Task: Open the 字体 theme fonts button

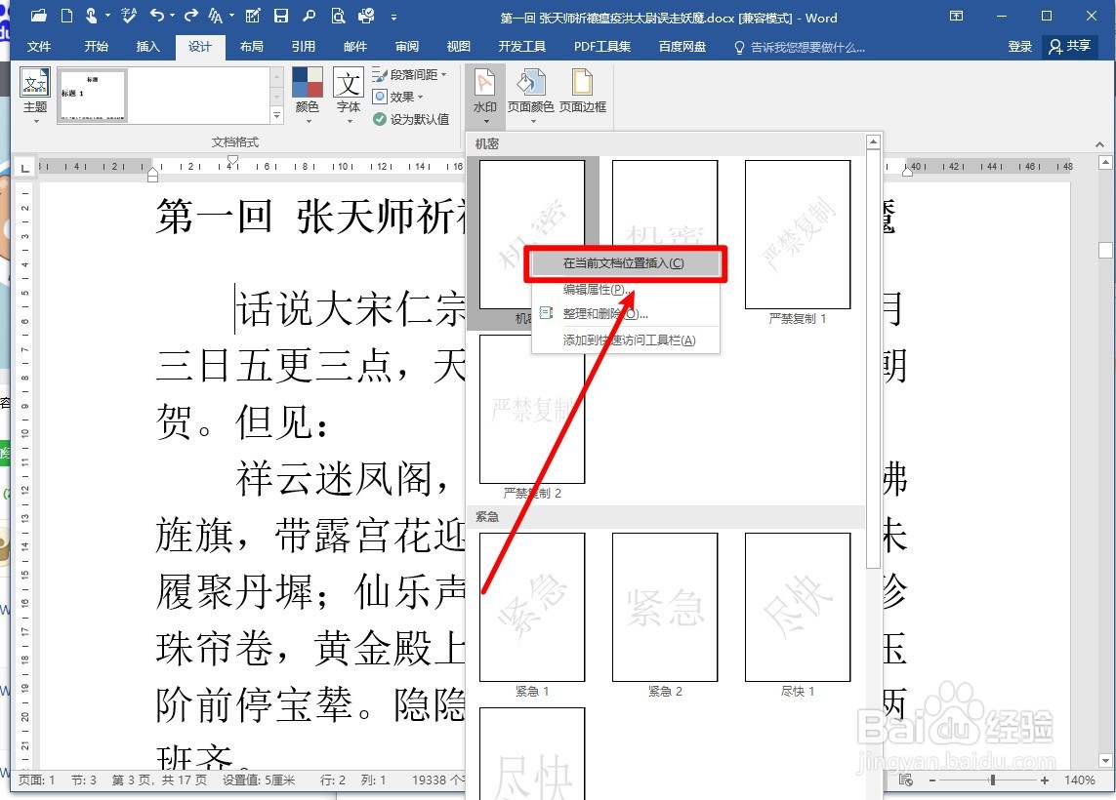Action: point(348,96)
